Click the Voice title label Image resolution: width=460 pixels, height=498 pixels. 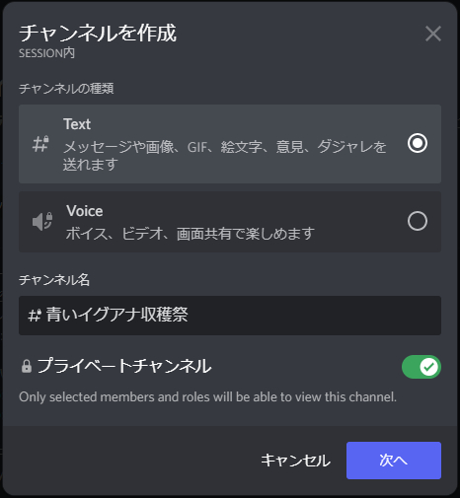pyautogui.click(x=85, y=211)
